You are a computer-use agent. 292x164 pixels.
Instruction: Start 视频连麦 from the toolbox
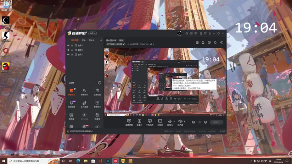[x=72, y=104]
